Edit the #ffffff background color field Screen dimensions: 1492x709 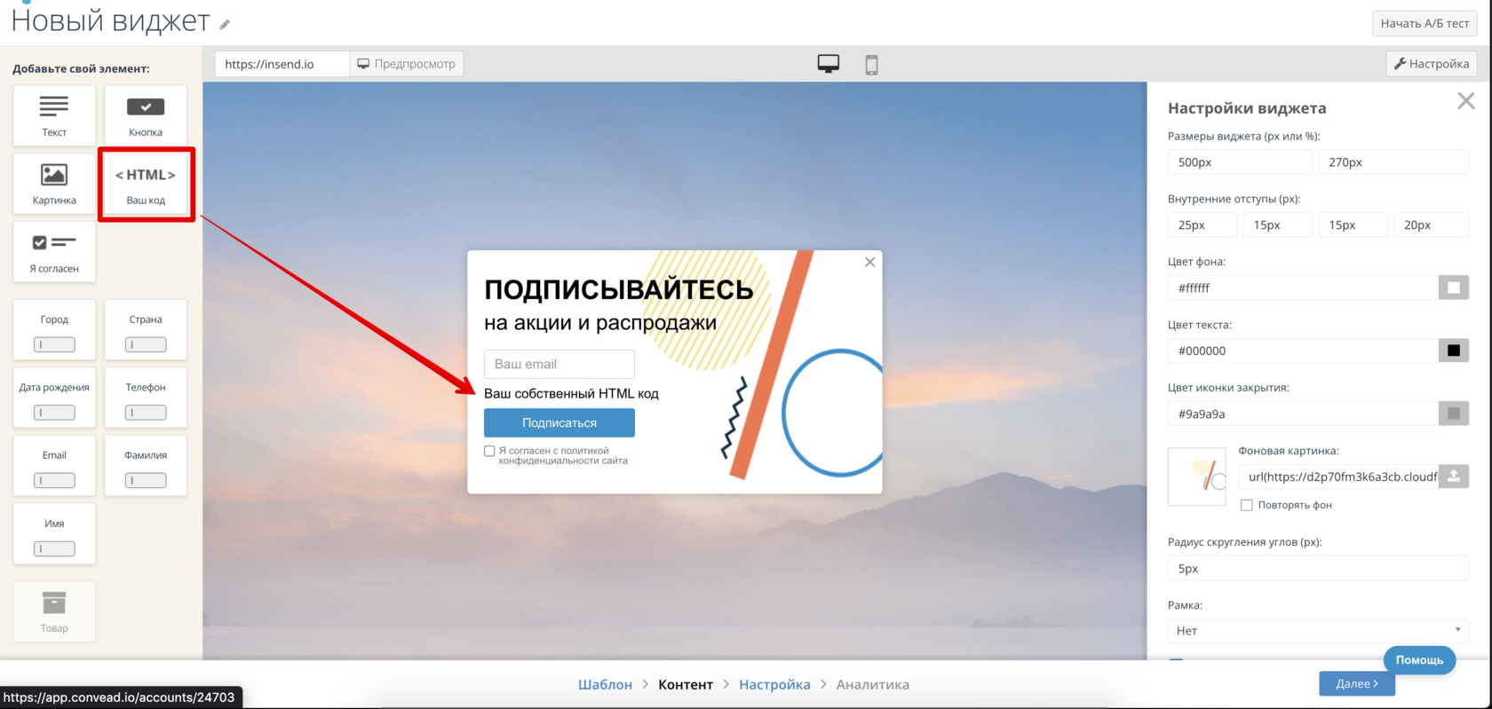[x=1303, y=288]
